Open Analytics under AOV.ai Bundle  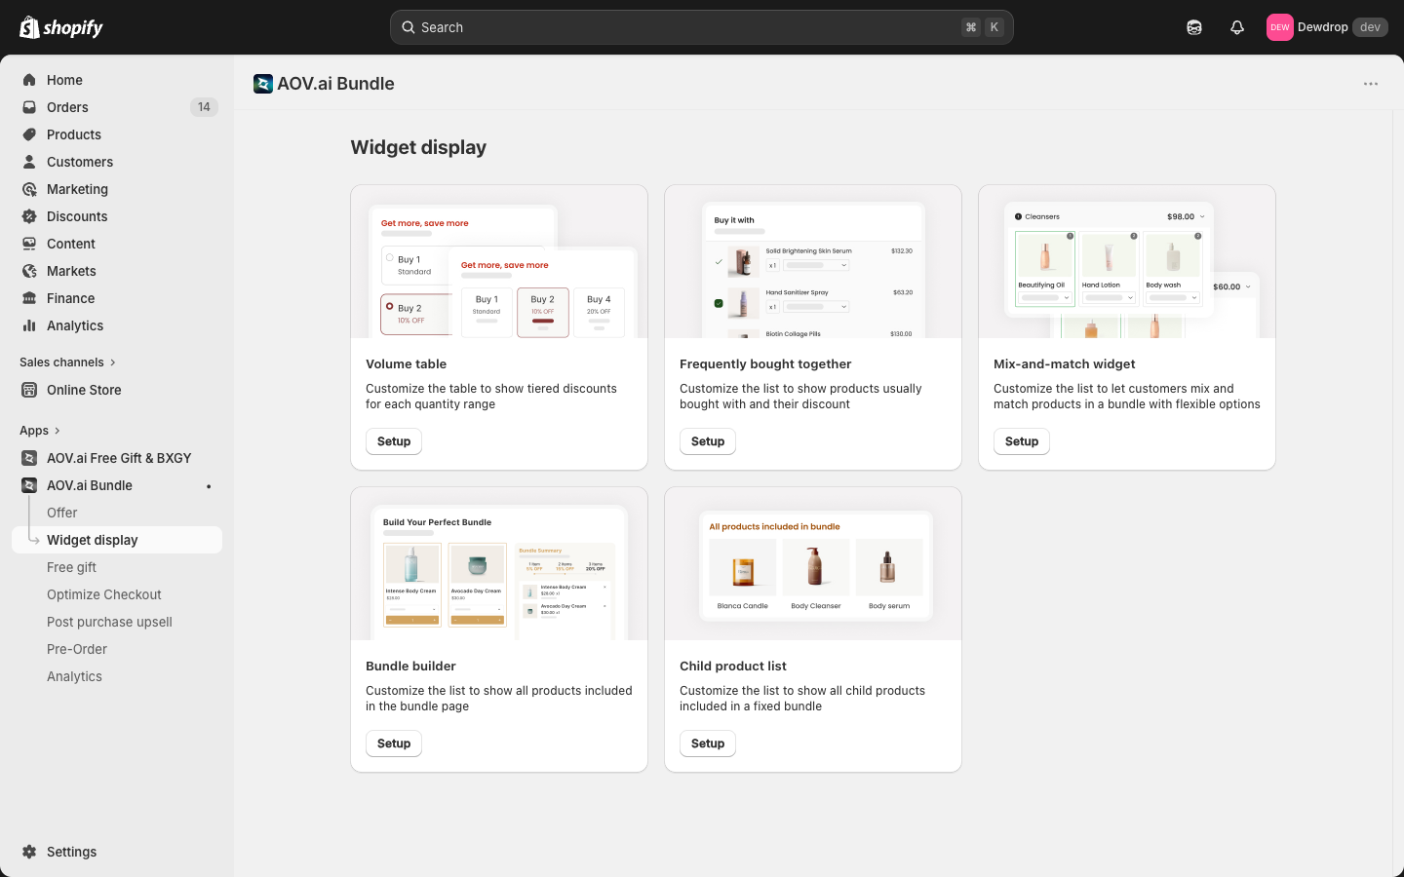117,676
